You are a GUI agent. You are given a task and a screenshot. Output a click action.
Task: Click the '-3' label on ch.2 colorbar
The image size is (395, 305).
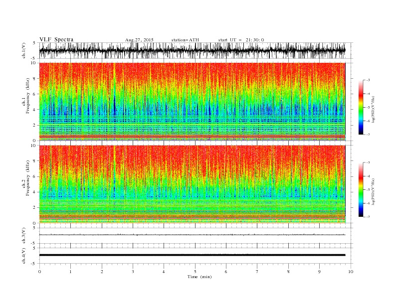tap(368, 162)
